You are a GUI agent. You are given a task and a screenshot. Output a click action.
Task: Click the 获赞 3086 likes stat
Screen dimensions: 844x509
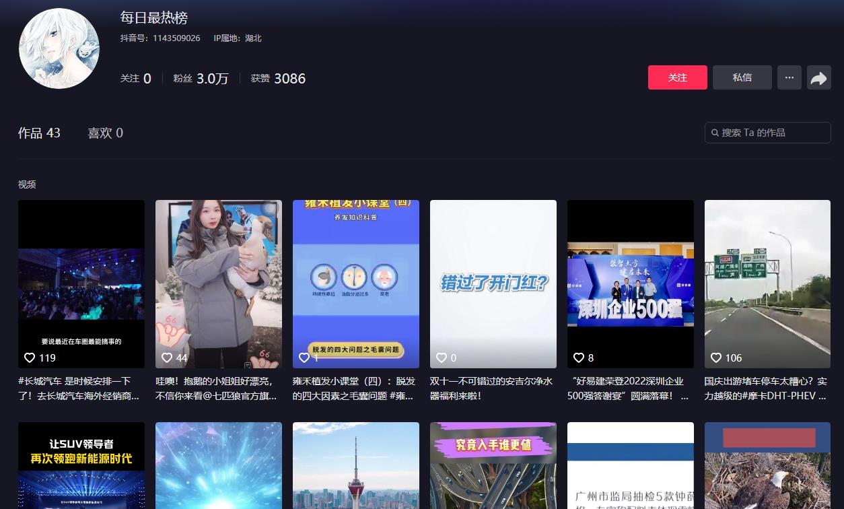click(278, 79)
